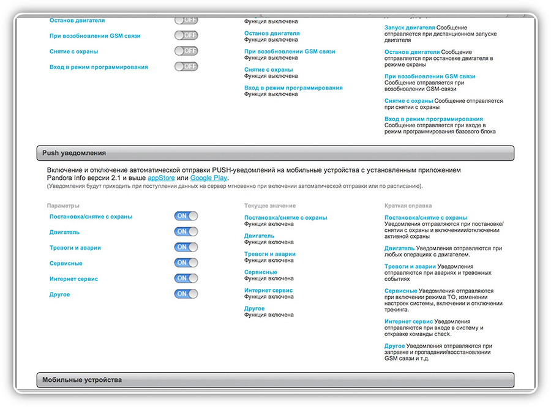Enable При возобновлении GSM связи switch

186,35
